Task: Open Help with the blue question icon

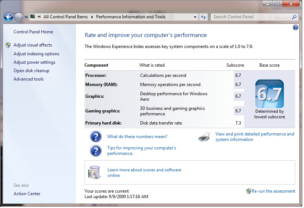Action: pos(296,27)
